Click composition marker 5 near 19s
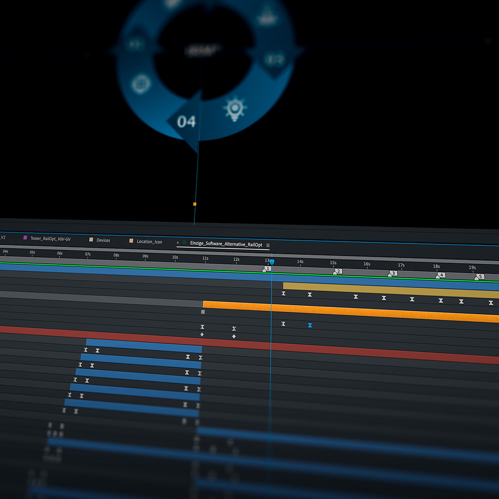The width and height of the screenshot is (499, 499). tap(479, 277)
